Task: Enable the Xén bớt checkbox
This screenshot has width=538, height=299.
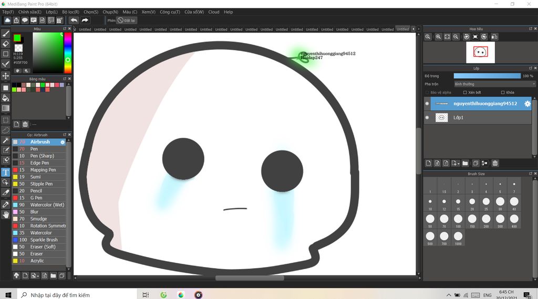Action: (464, 92)
